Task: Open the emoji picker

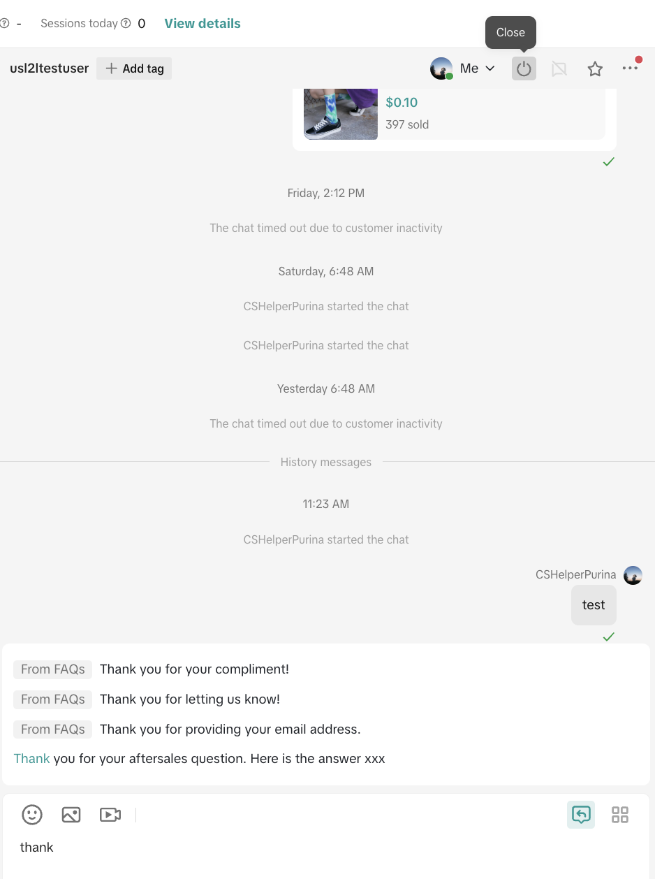Action: coord(32,815)
